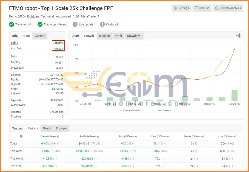Viewport: 249px width, 172px height.
Task: Click the page title FTMO robot heading
Action: 61,8
